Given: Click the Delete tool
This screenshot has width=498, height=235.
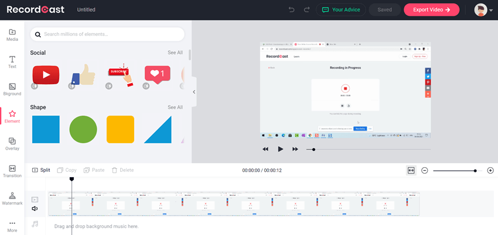Looking at the screenshot, I should coord(122,170).
